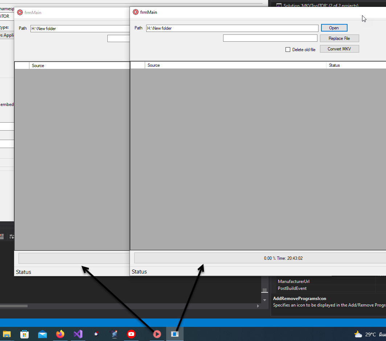Image resolution: width=386 pixels, height=341 pixels.
Task: Click the Status column header in front window
Action: pos(356,65)
